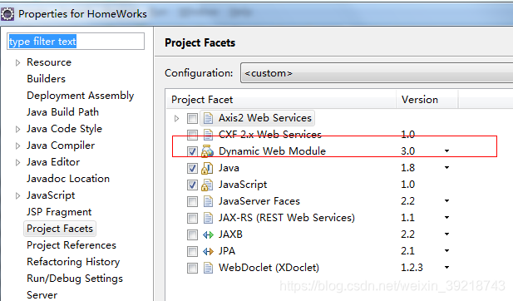The height and width of the screenshot is (301, 513).
Task: Open Java version 1.8 dropdown
Action: pyautogui.click(x=447, y=168)
